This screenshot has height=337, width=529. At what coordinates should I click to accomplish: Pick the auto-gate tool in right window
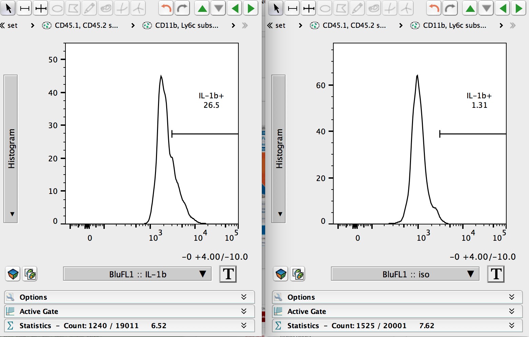(374, 8)
